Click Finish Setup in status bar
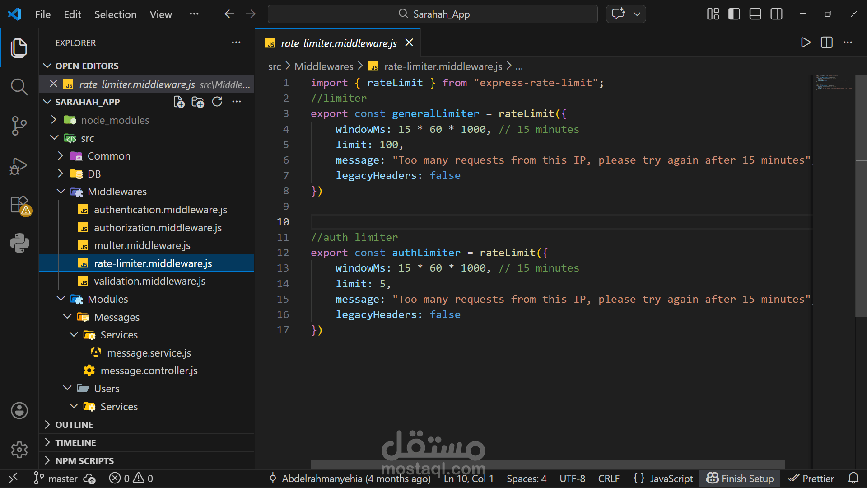Image resolution: width=867 pixels, height=488 pixels. [740, 479]
